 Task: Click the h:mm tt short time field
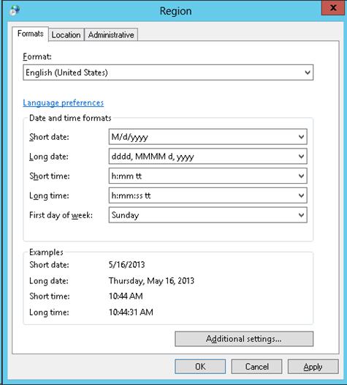tap(207, 176)
